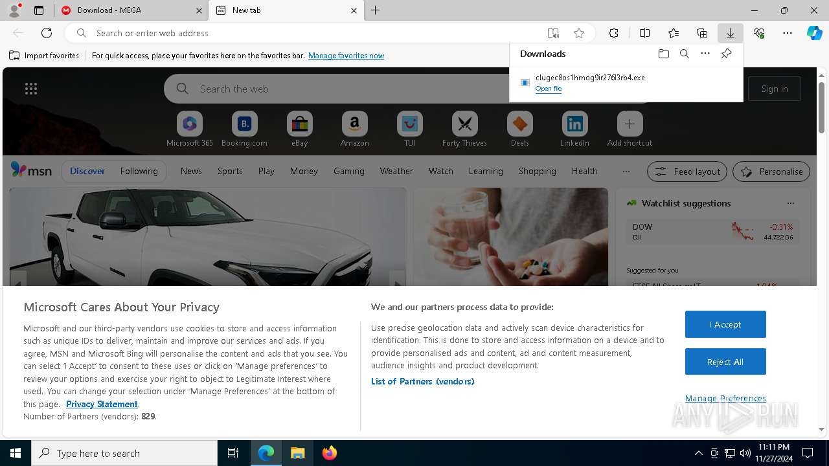Open Feed layout options

pyautogui.click(x=687, y=172)
